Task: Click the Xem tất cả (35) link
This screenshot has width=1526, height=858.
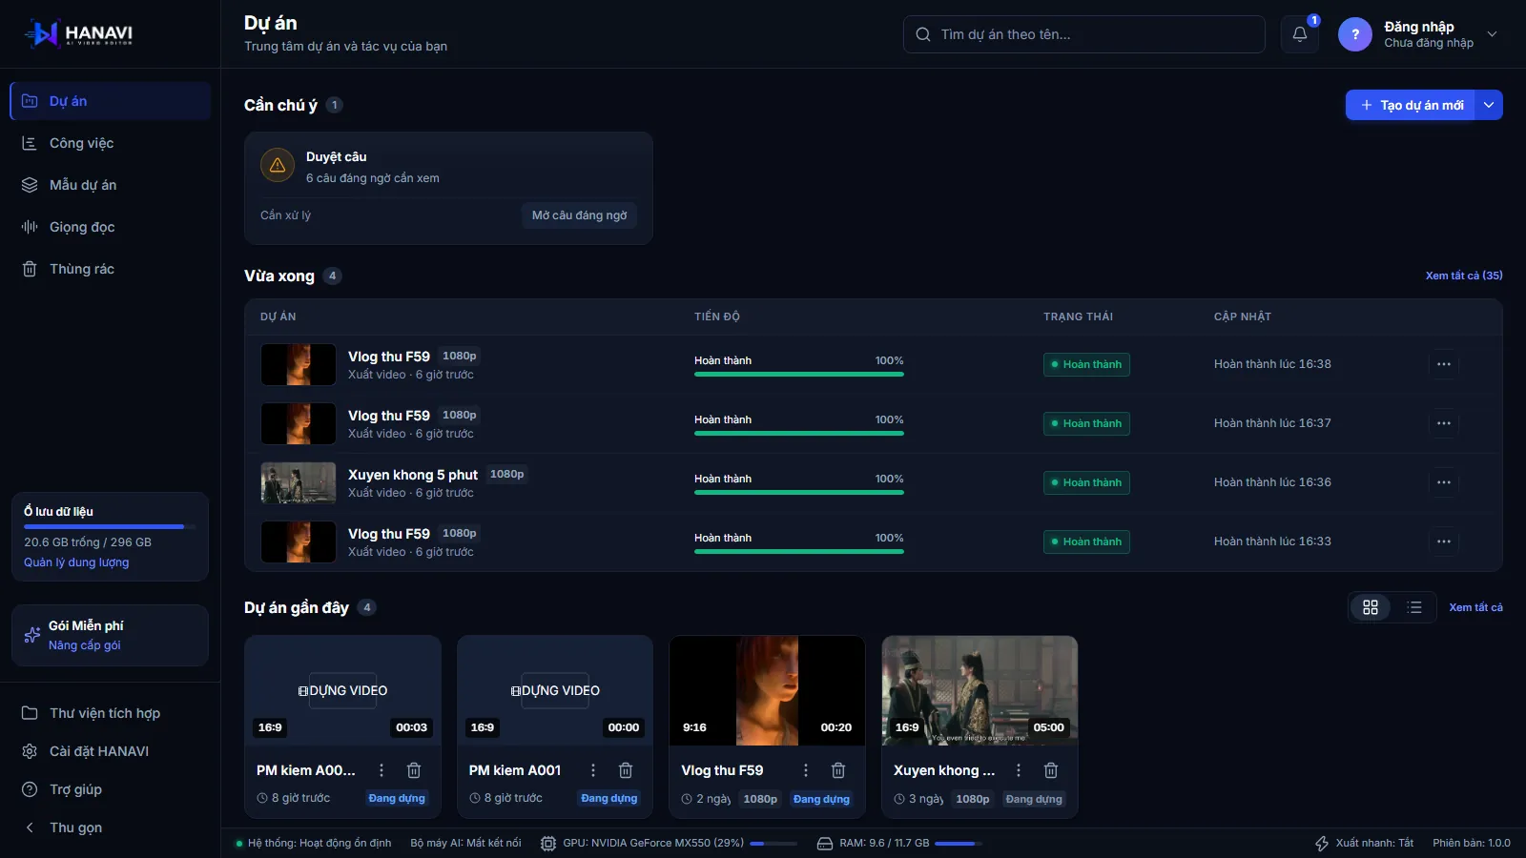Action: click(1464, 276)
